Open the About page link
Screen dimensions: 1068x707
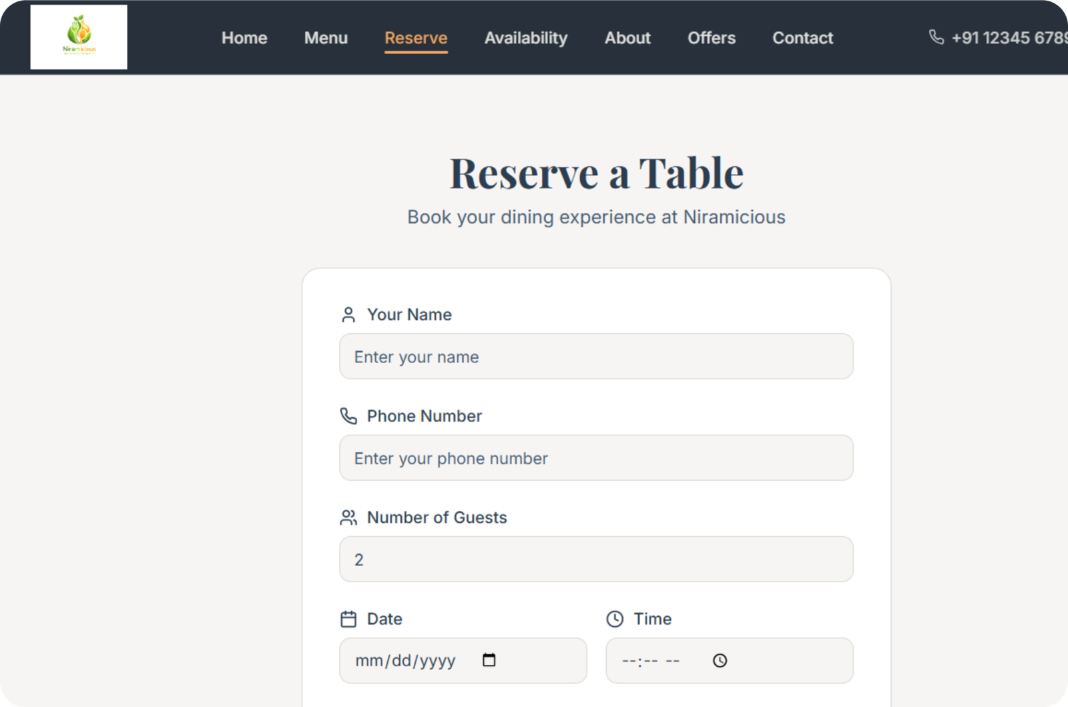click(627, 38)
